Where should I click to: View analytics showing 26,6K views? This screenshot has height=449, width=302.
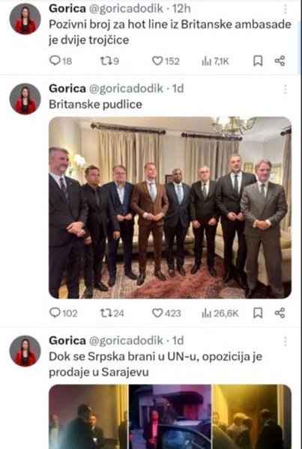click(220, 313)
